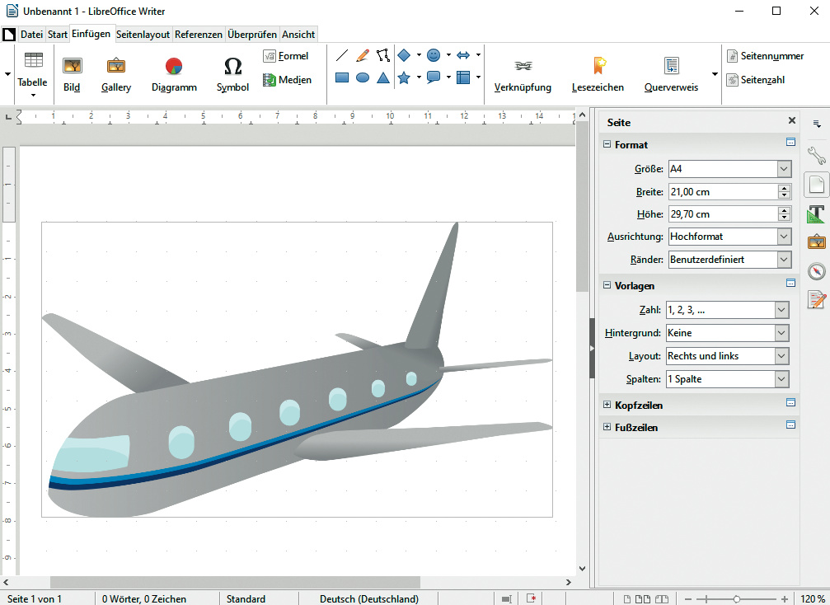Screen dimensions: 830x605
Task: Open the Navigator in sidebar
Action: pos(816,271)
